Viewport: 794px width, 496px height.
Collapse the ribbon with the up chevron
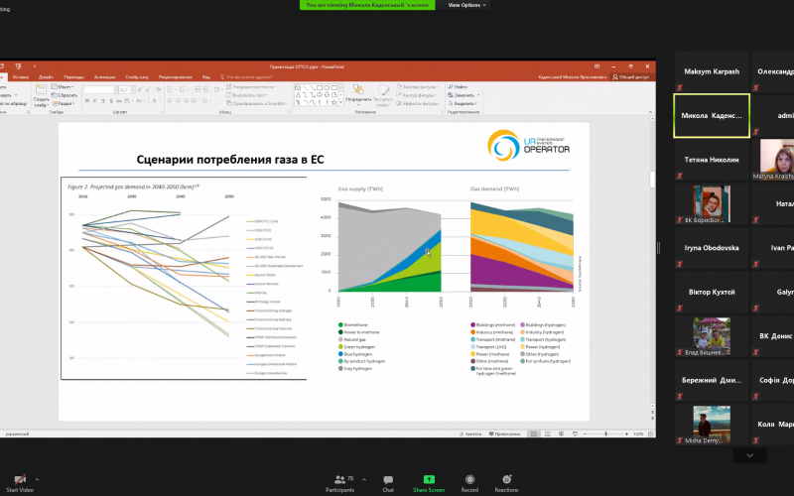[651, 112]
